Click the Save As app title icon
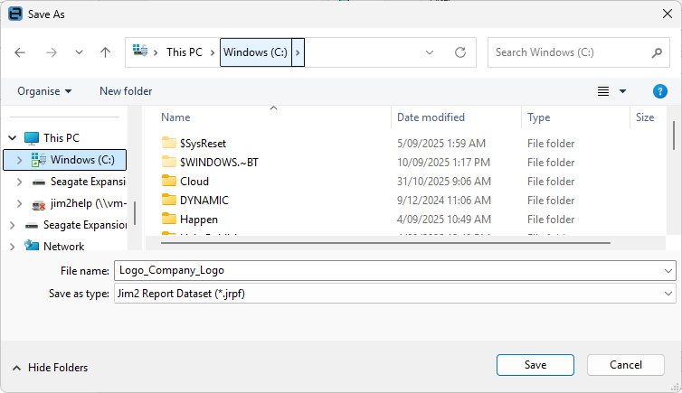This screenshot has height=393, width=682. click(15, 14)
